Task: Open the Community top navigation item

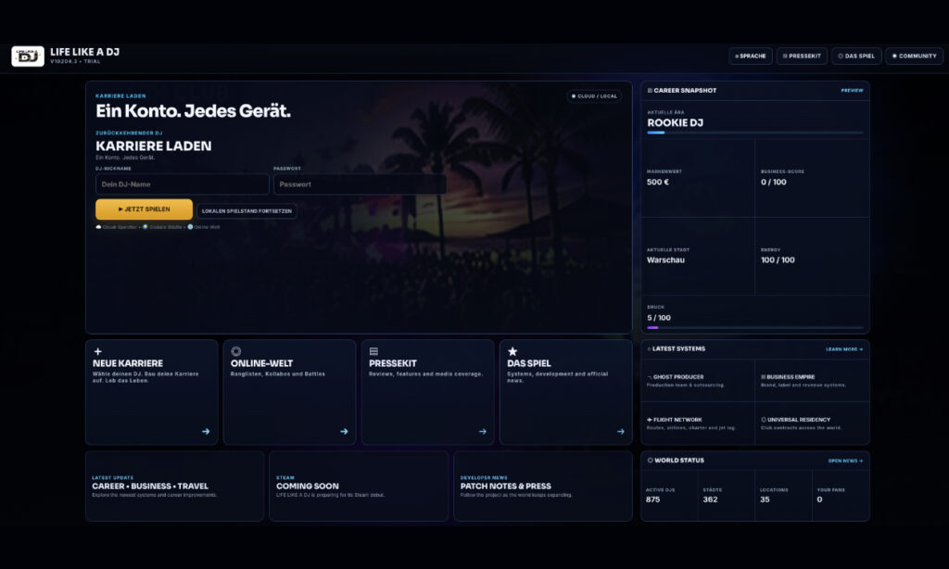Action: pos(915,56)
